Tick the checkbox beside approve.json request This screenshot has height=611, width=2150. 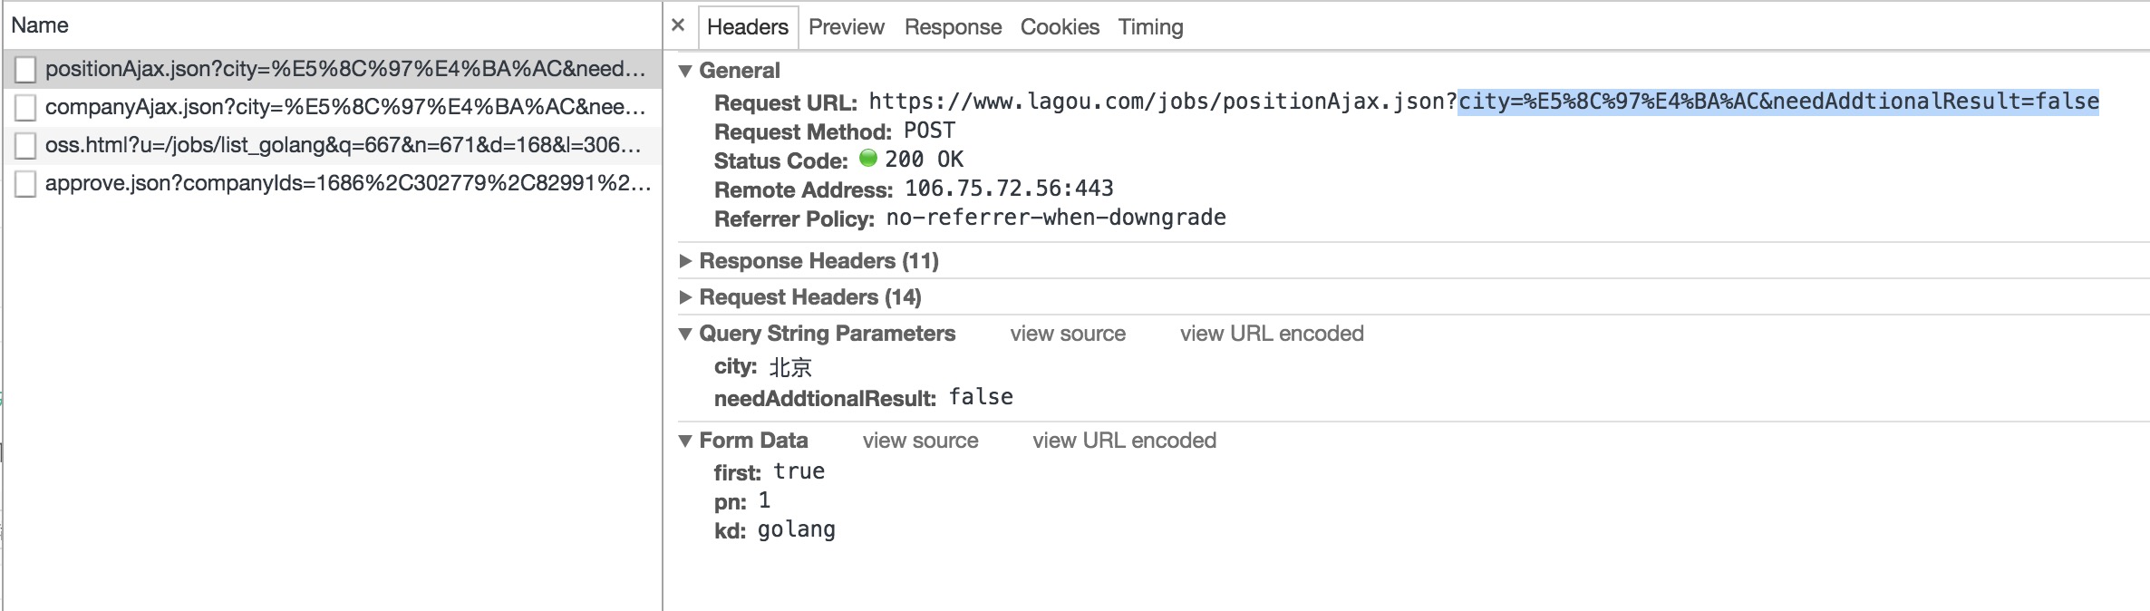click(25, 184)
